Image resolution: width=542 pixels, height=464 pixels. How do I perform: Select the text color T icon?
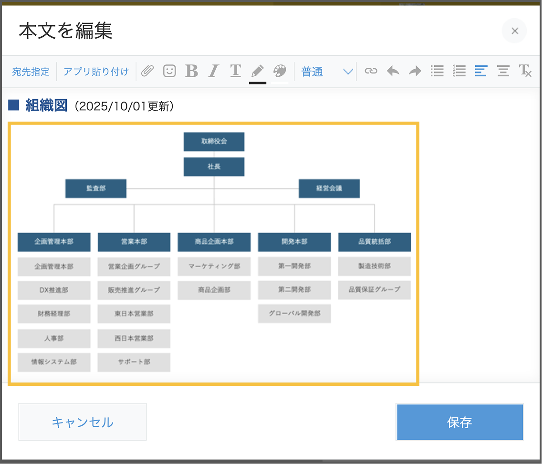[x=235, y=71]
